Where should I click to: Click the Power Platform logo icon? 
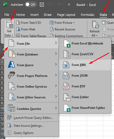11,75
